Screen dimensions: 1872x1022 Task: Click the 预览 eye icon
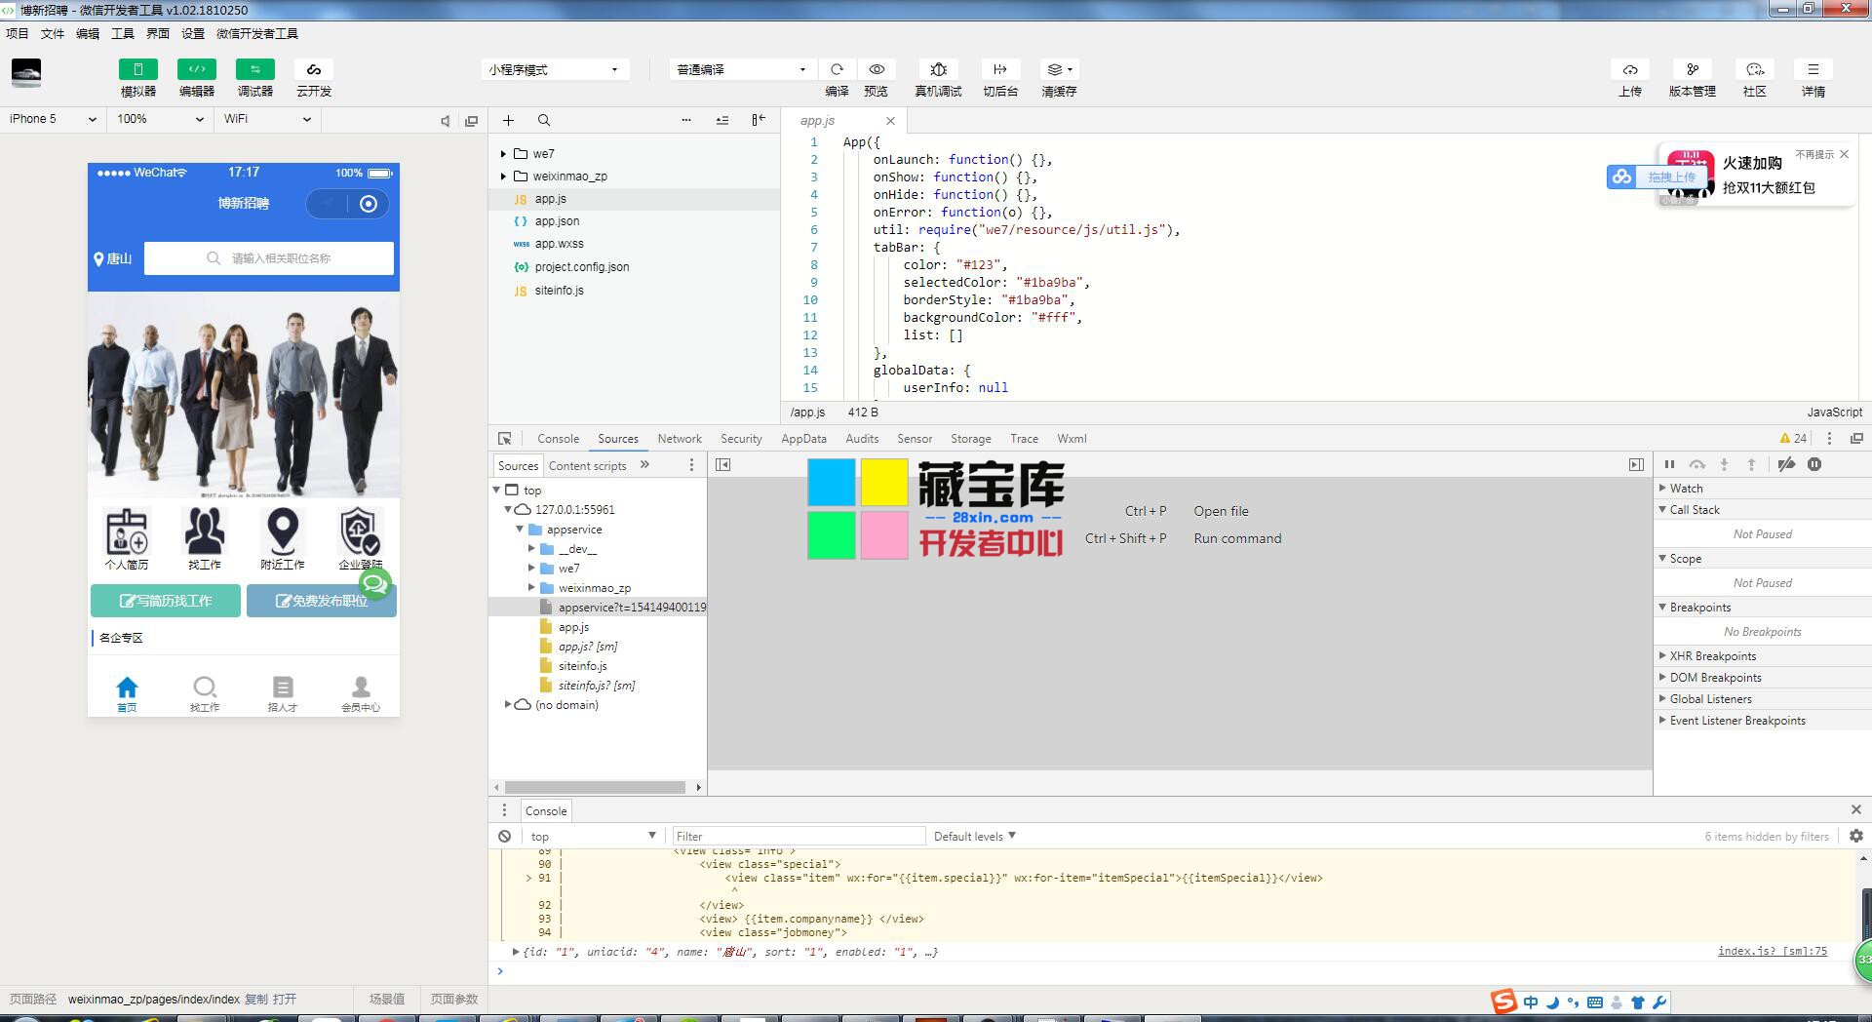pyautogui.click(x=877, y=69)
